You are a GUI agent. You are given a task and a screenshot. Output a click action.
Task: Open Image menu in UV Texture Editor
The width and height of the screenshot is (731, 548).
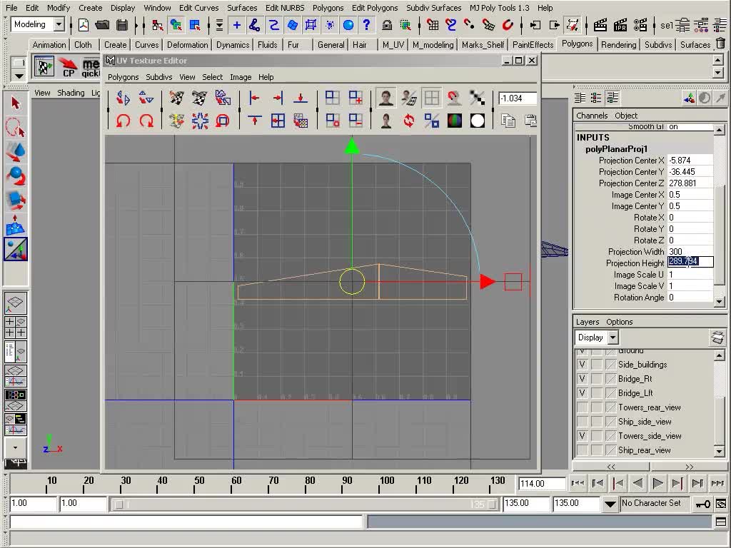(241, 77)
